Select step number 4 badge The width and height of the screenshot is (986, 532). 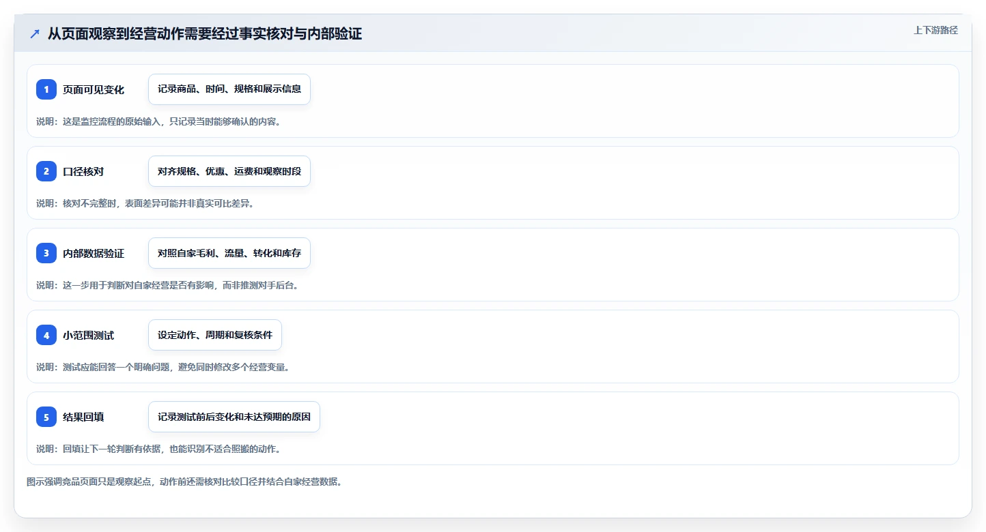point(46,335)
